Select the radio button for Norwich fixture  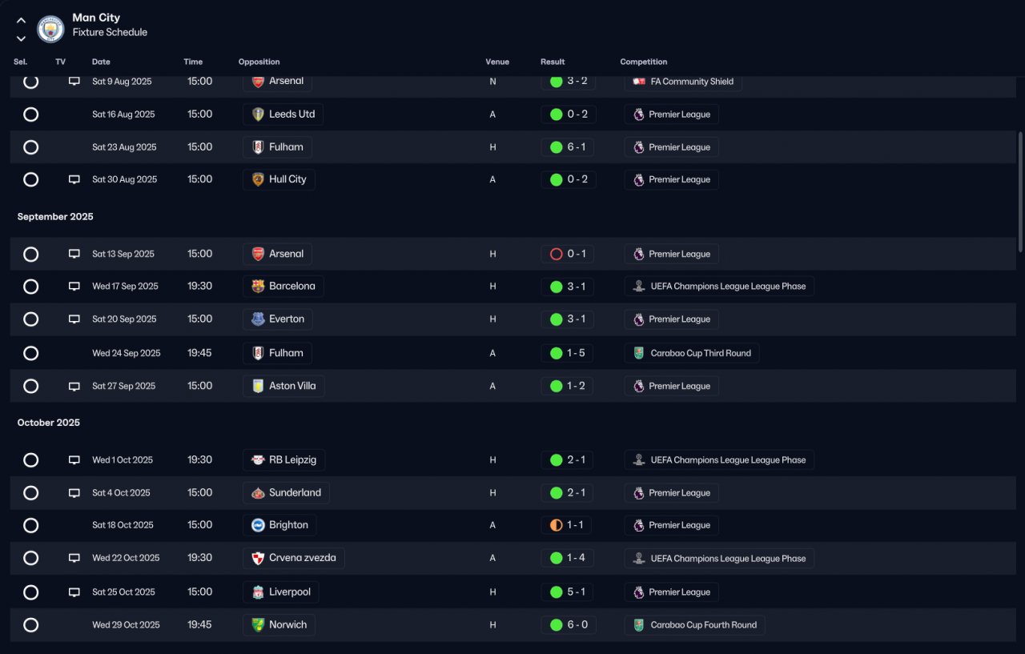point(30,625)
